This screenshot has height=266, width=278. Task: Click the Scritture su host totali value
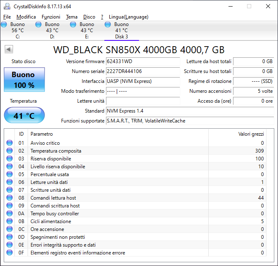click(254, 71)
